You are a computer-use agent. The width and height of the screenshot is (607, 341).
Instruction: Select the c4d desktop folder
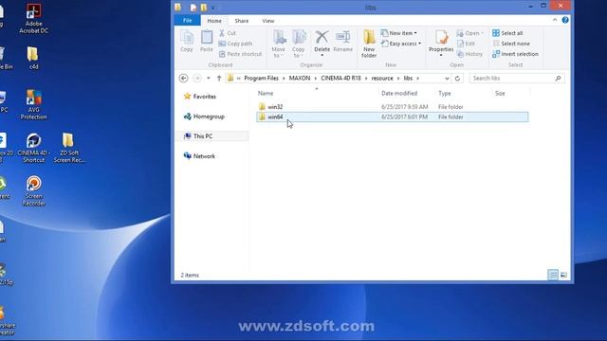[x=33, y=58]
